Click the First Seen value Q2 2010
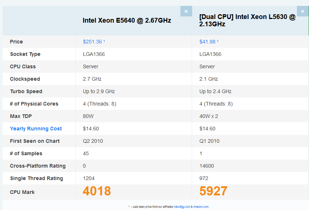Viewport: 309px width, 210px height. pyautogui.click(x=93, y=141)
